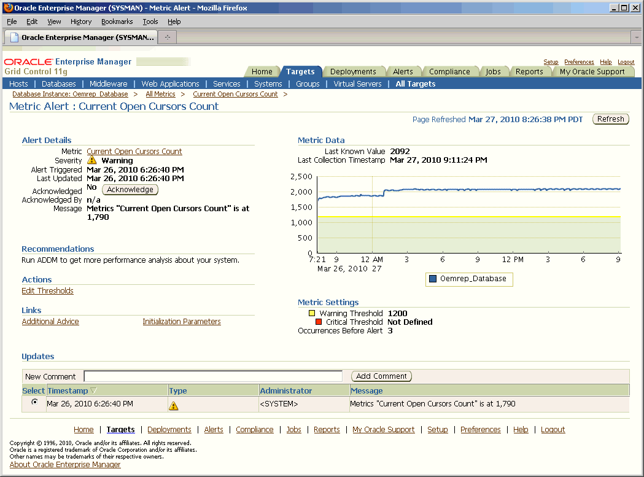Screen dimensions: 644x477
Task: Switch to the Reports tab
Action: click(x=529, y=71)
